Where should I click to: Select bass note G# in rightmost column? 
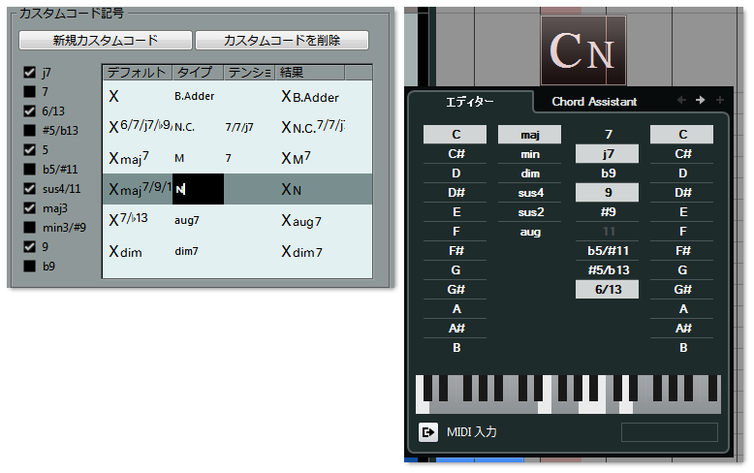point(682,290)
